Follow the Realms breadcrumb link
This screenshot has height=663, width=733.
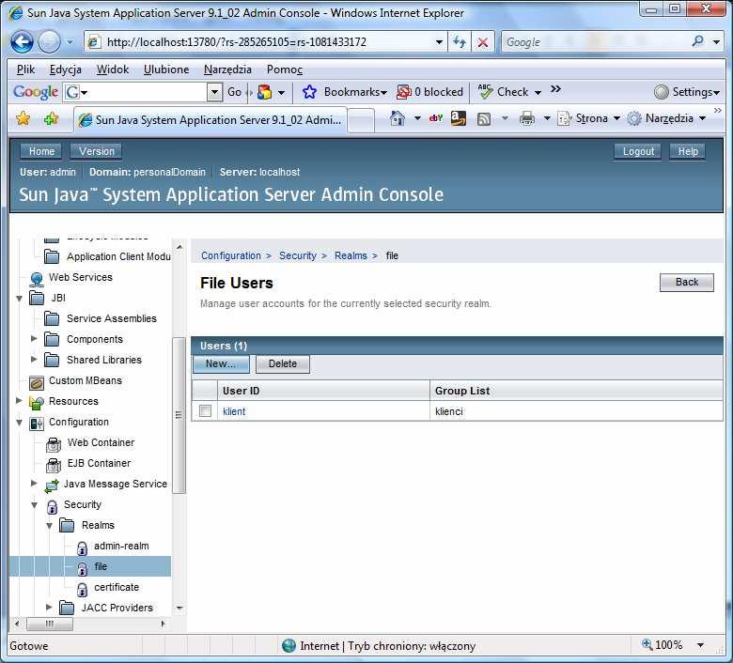point(351,255)
